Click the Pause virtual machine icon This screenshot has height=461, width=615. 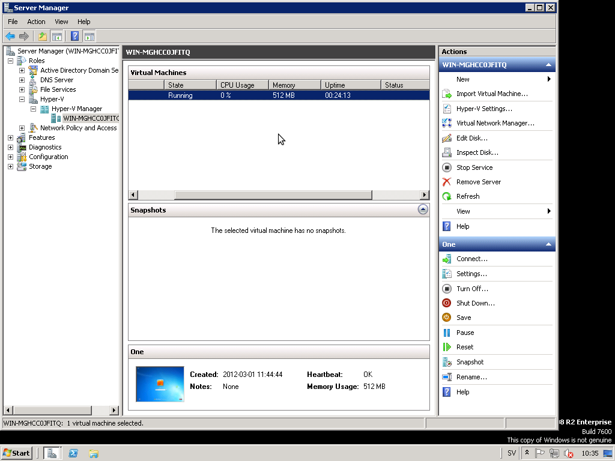446,333
